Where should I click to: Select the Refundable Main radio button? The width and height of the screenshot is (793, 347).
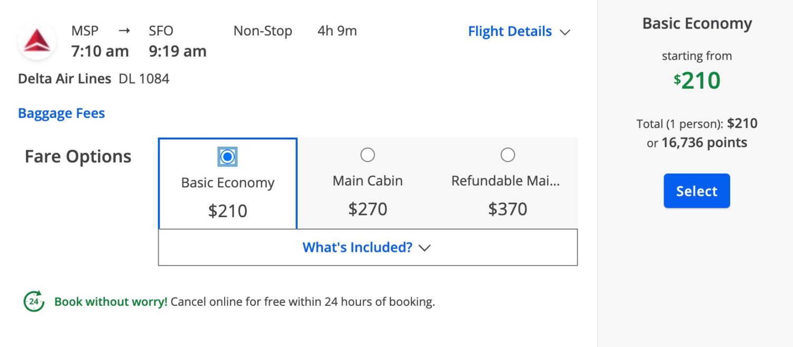(x=508, y=154)
